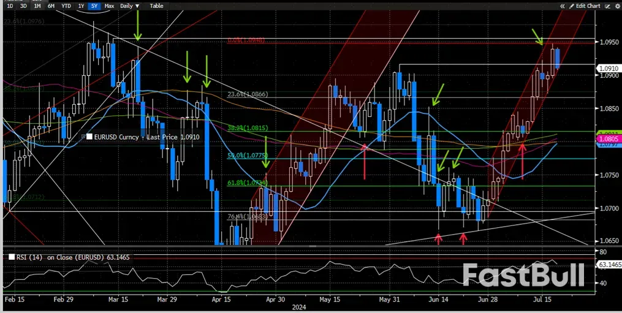The image size is (622, 313).
Task: Select the green down arrow above the April 30 candle
Action: click(x=265, y=156)
